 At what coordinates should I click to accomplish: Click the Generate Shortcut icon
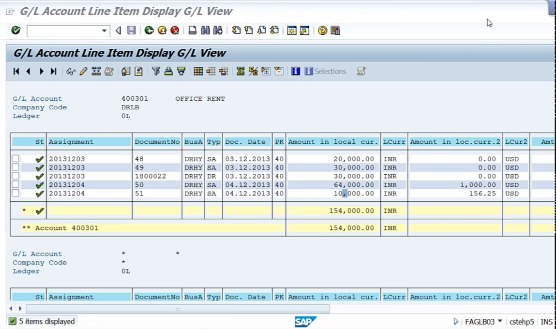304,30
